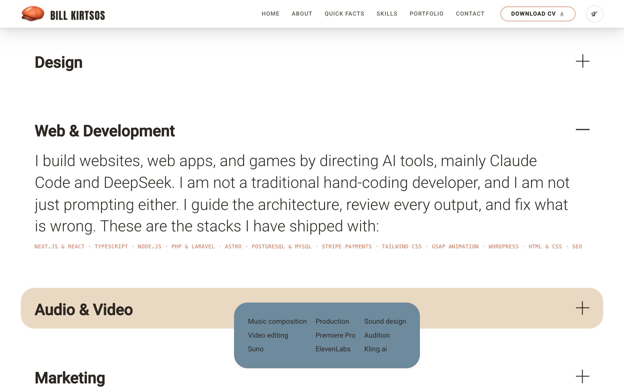The width and height of the screenshot is (624, 390).
Task: Click 'Premiere Pro' in the popup
Action: [335, 335]
